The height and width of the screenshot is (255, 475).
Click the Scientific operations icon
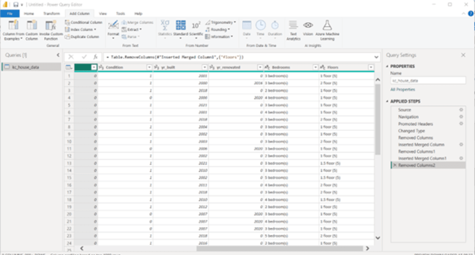point(196,25)
